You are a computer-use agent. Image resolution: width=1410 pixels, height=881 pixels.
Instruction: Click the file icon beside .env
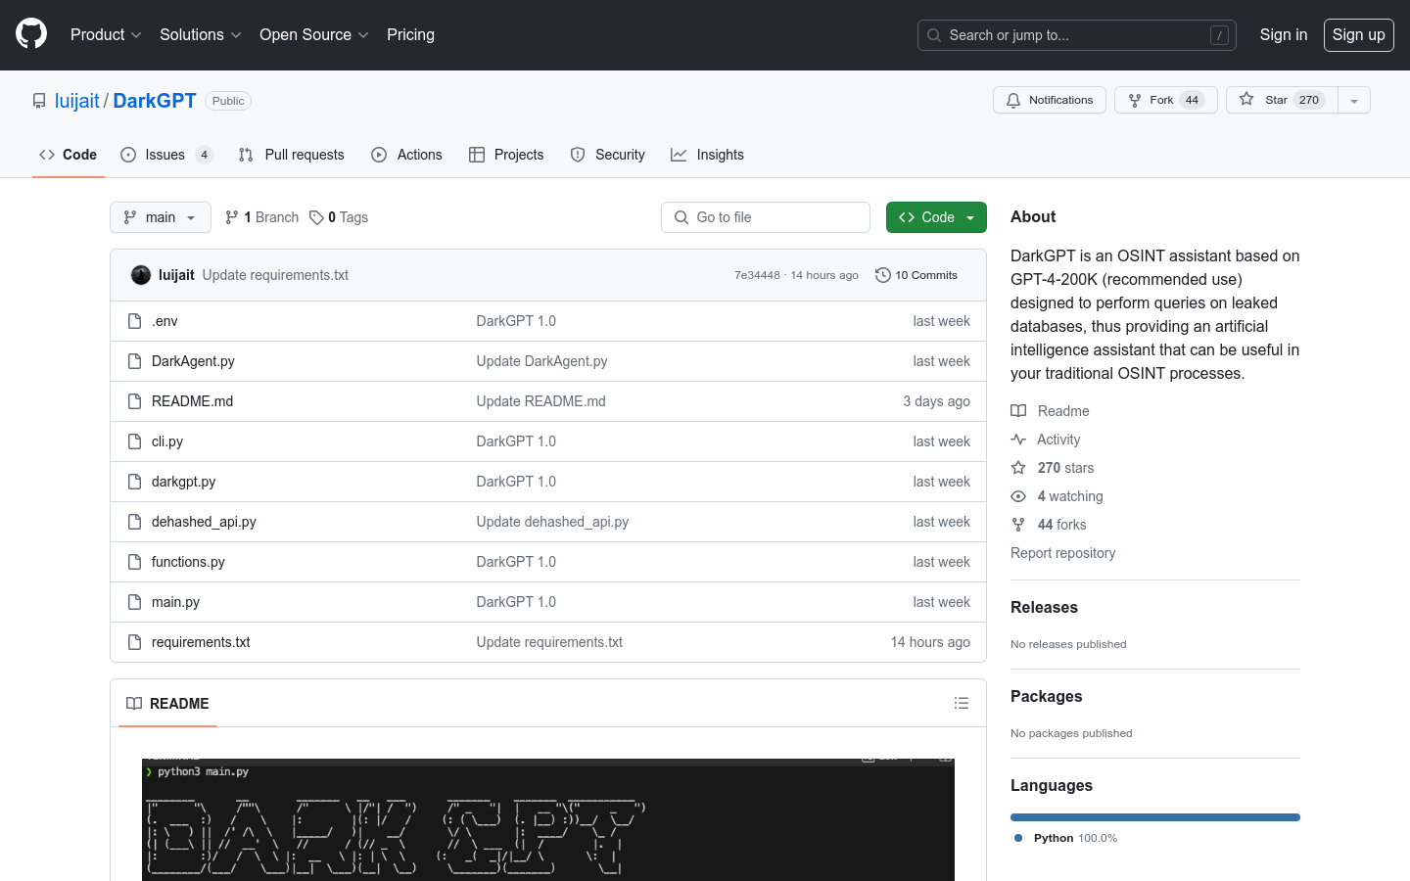[x=135, y=321]
